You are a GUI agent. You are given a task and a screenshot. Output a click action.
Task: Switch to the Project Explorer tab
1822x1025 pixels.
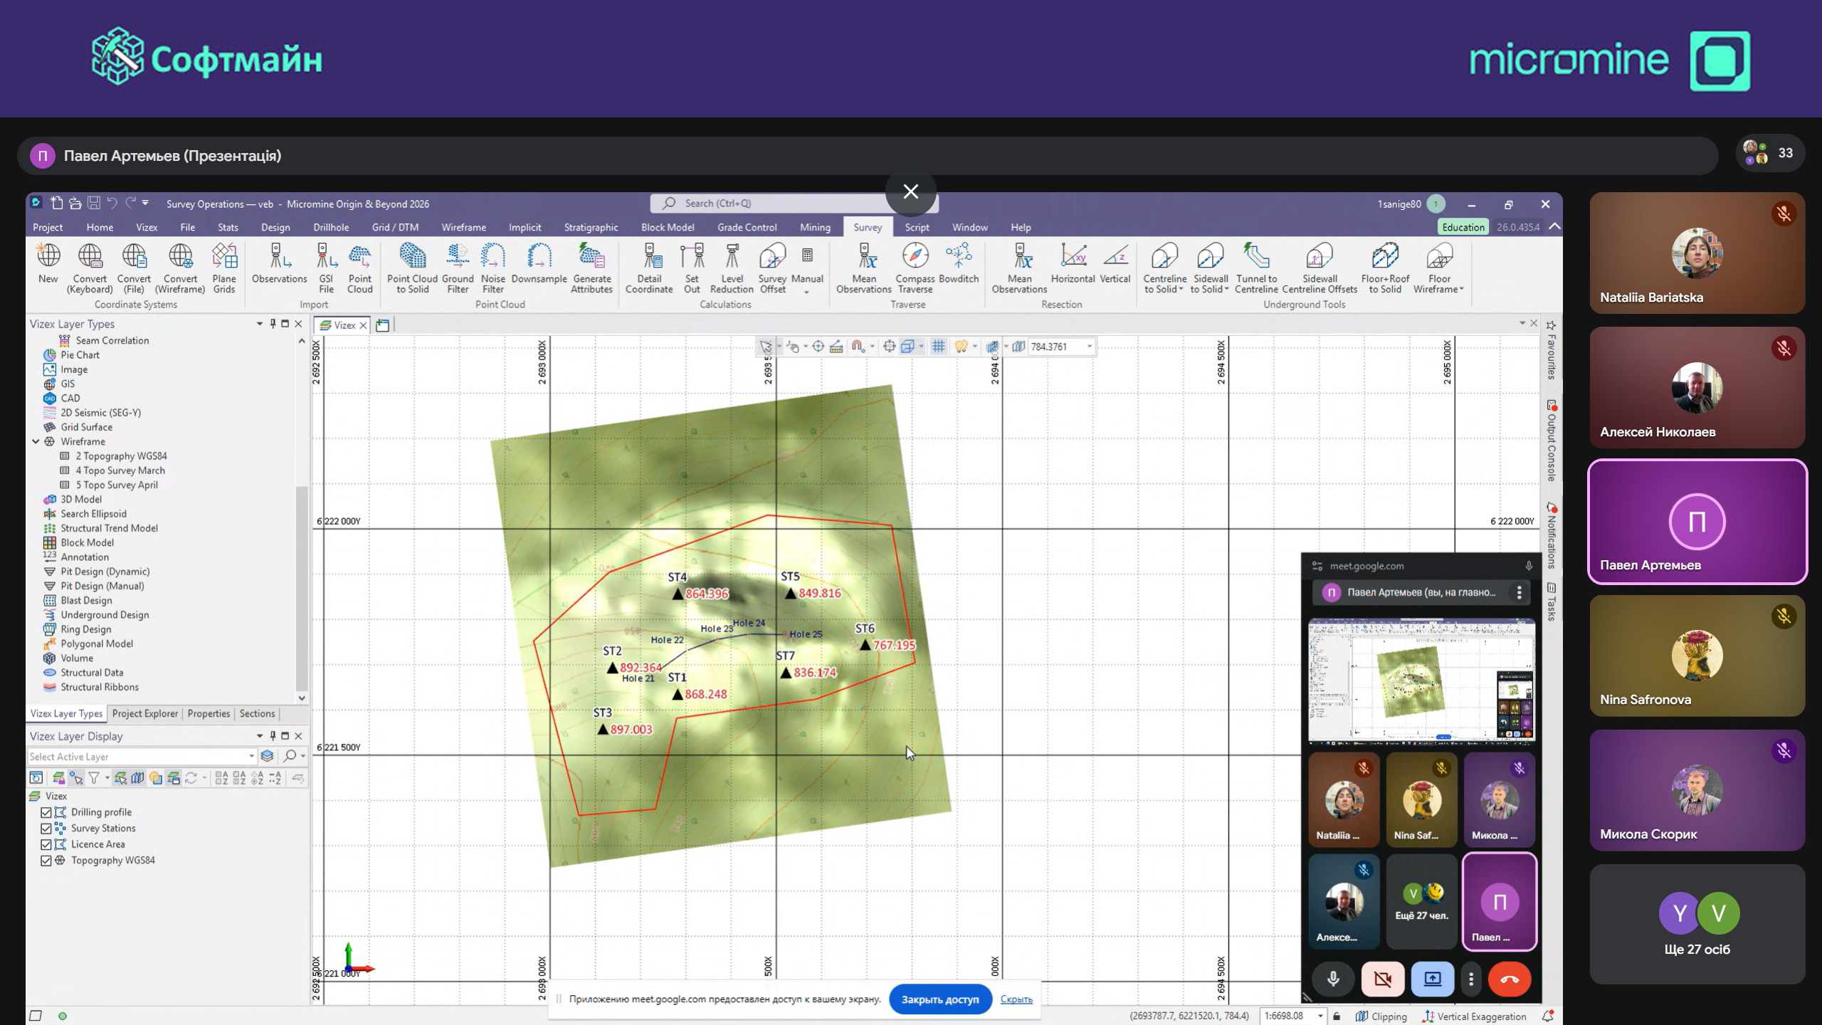(x=145, y=713)
